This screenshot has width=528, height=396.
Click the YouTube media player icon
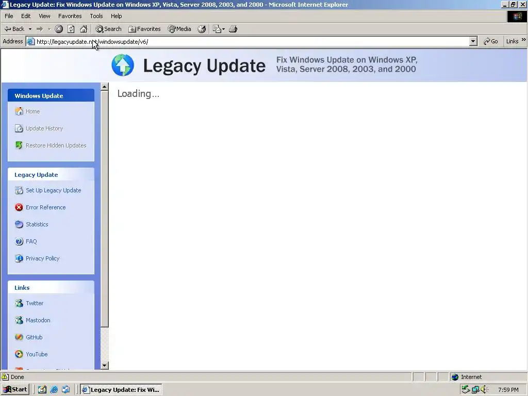[x=19, y=354]
